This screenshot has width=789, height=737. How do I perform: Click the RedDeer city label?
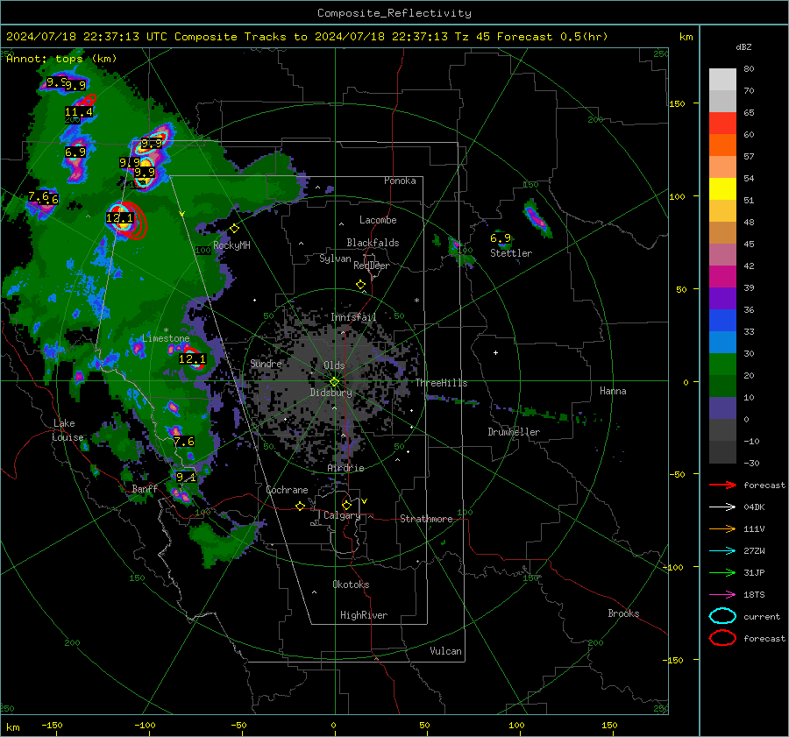(372, 266)
